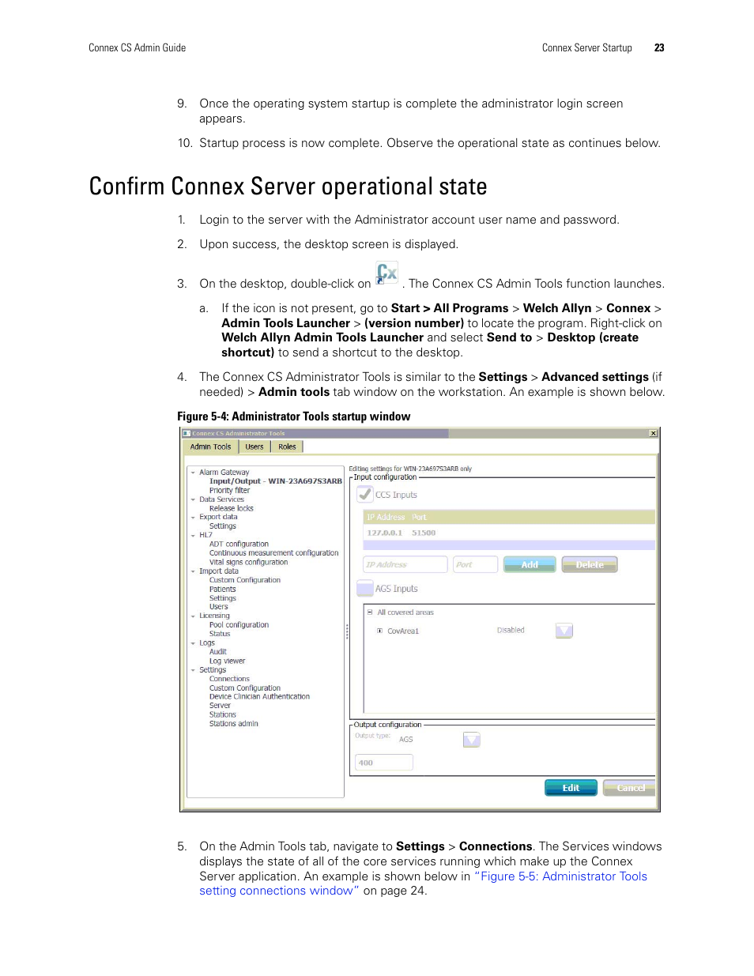The width and height of the screenshot is (754, 976).
Task: Collapse the Import data tree node arrow
Action: click(192, 571)
